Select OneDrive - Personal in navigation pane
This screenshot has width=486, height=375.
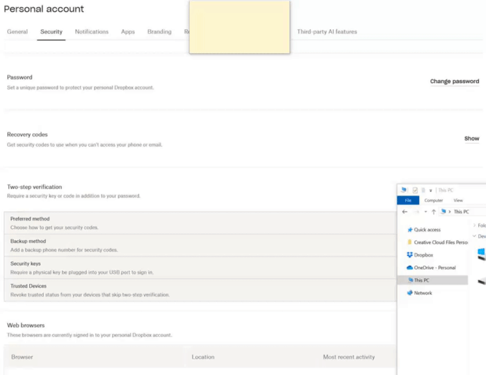click(x=434, y=267)
